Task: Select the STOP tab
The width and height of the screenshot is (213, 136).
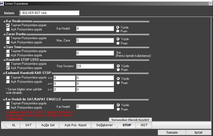Action: (x=127, y=125)
